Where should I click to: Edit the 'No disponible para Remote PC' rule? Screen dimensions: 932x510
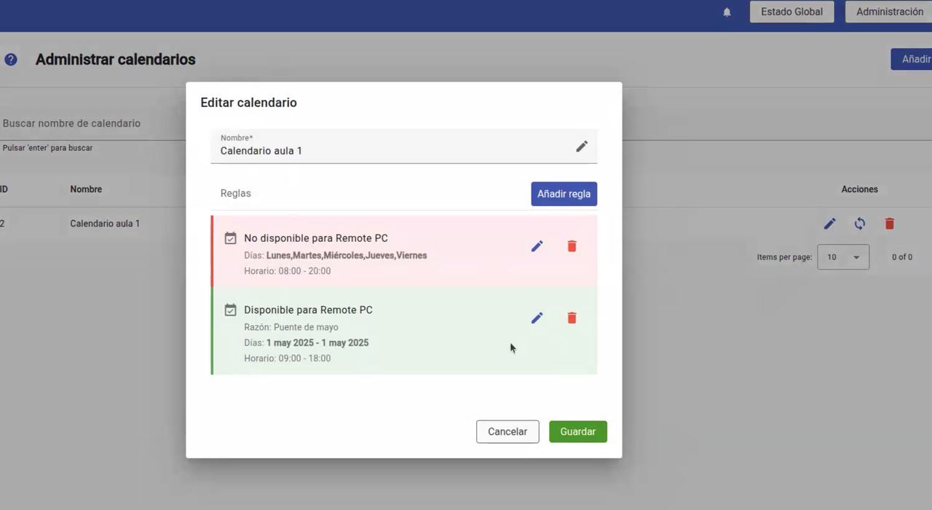point(537,246)
